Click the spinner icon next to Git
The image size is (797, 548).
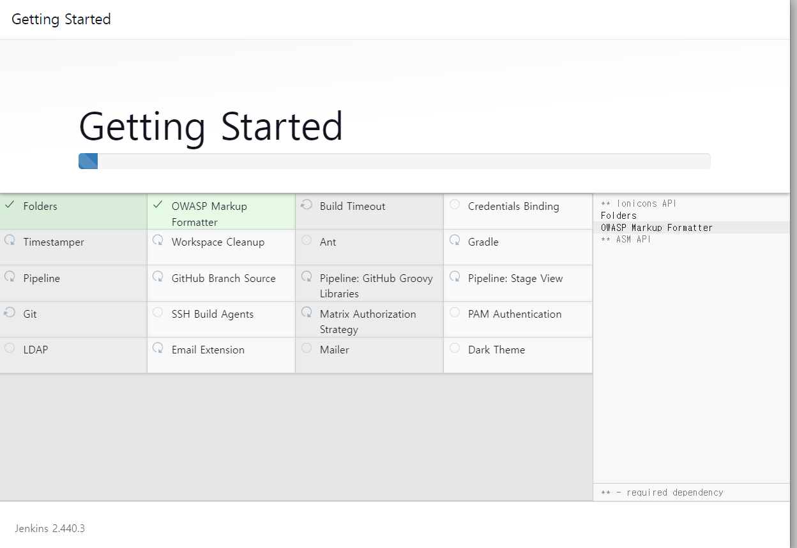click(x=10, y=313)
